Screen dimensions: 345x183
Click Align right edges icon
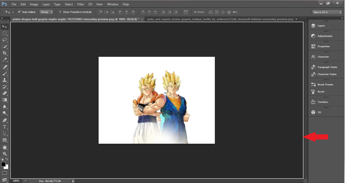coord(133,12)
